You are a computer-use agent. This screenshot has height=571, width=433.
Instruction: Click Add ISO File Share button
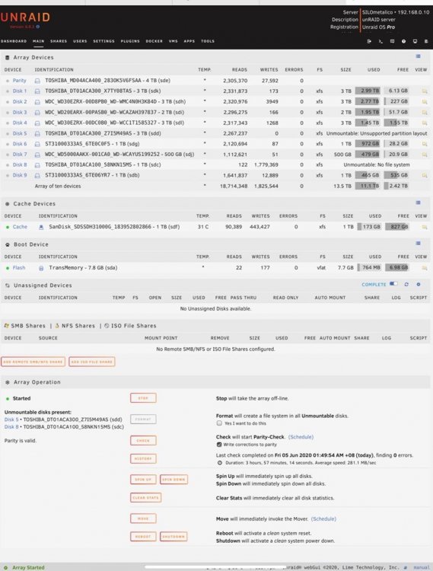[x=91, y=362]
